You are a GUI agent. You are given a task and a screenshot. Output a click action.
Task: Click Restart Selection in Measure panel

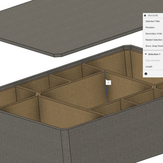point(154,40)
